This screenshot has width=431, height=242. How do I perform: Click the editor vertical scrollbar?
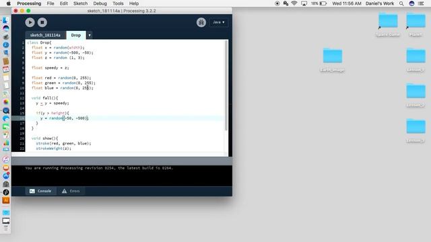pyautogui.click(x=226, y=85)
